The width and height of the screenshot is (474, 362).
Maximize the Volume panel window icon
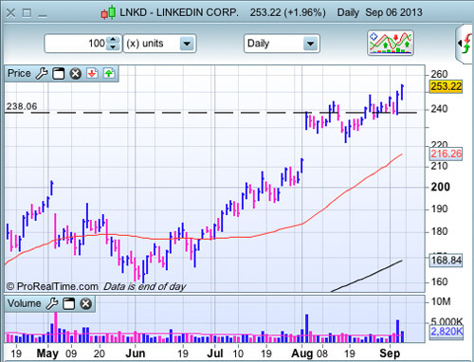click(69, 303)
